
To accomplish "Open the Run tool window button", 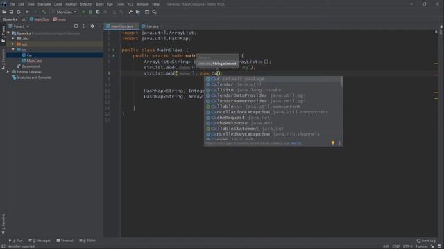I will (x=16, y=241).
